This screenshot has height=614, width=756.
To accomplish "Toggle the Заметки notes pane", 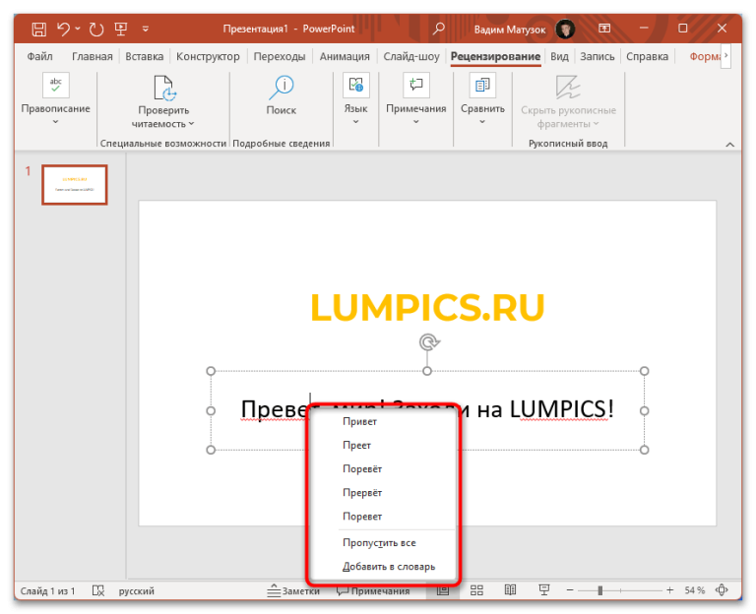I will pyautogui.click(x=293, y=590).
